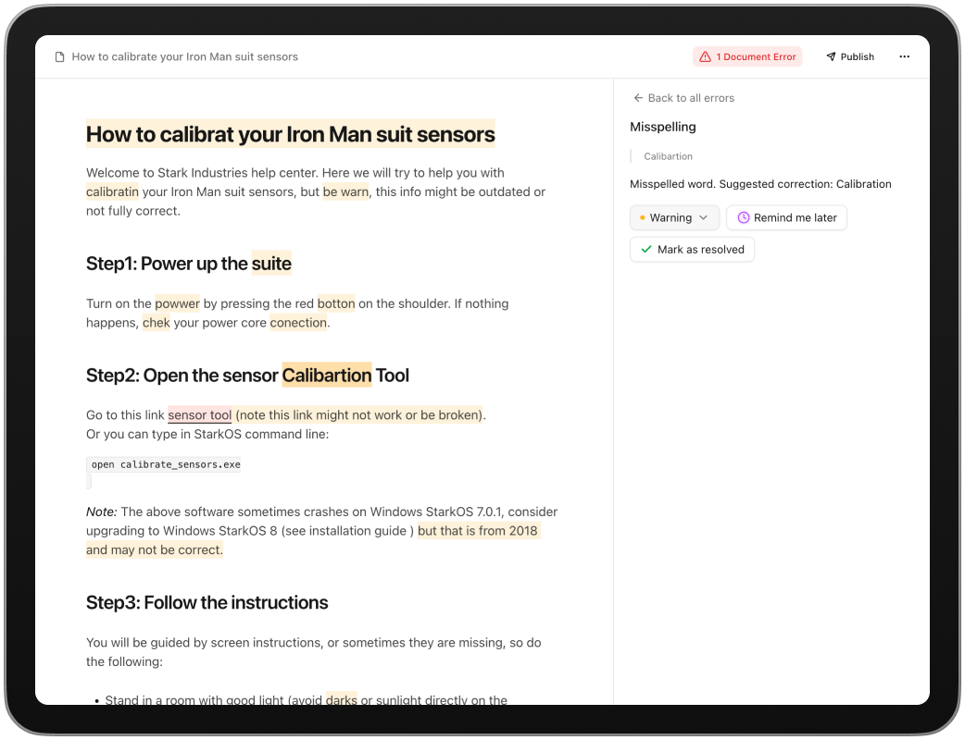
Task: Click the orange dot on Warning button
Action: 643,217
